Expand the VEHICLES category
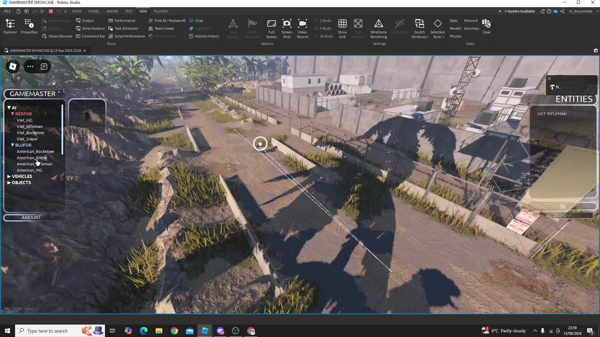 (9, 176)
